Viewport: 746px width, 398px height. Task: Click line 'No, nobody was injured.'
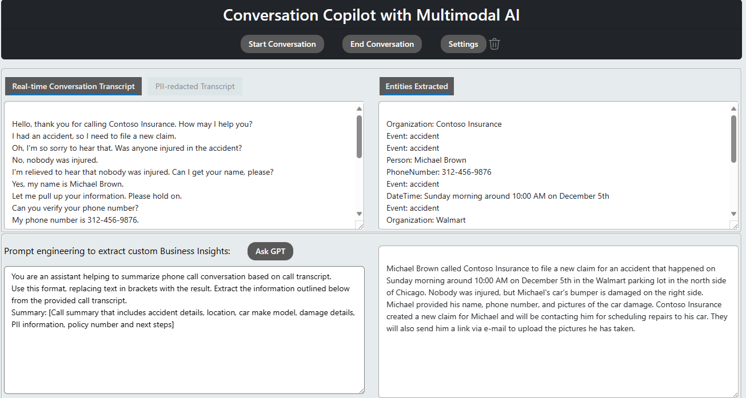(55, 160)
